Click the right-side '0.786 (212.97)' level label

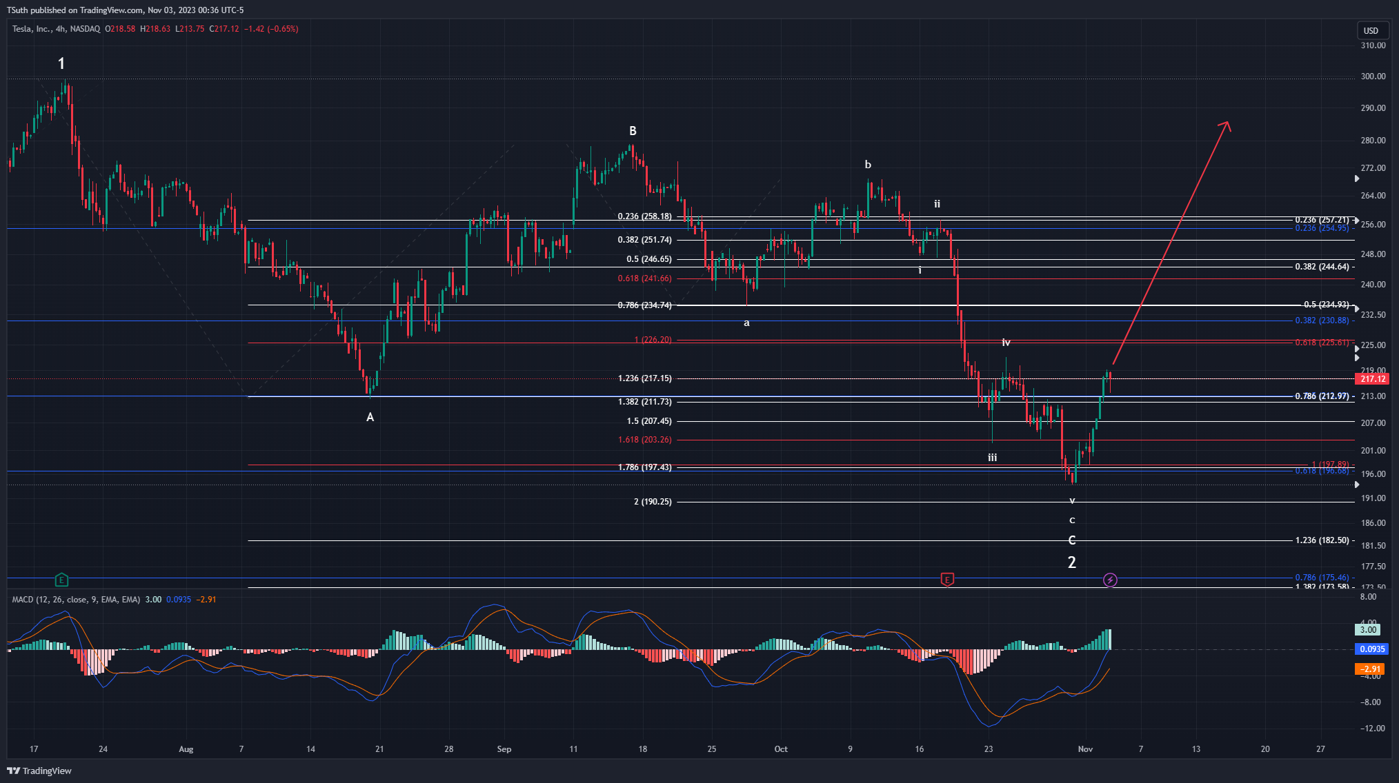click(x=1322, y=396)
